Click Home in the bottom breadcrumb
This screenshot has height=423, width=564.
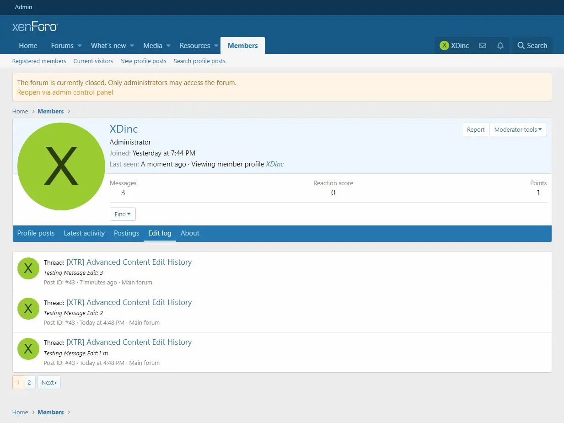(20, 412)
